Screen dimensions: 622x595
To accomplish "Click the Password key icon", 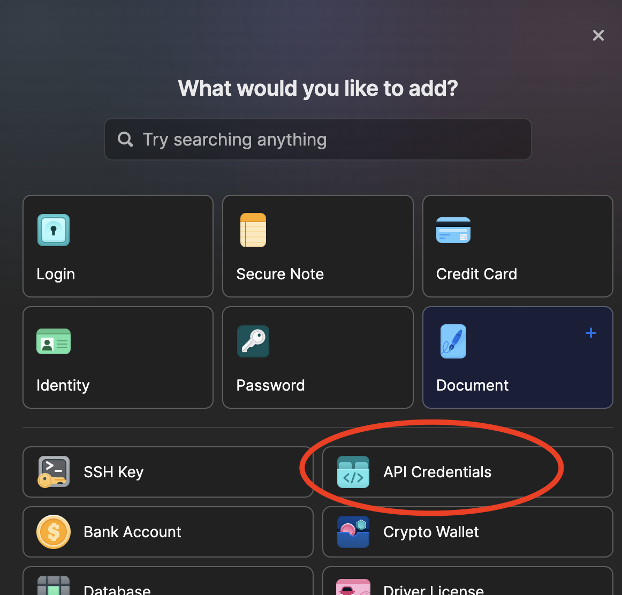I will point(253,341).
